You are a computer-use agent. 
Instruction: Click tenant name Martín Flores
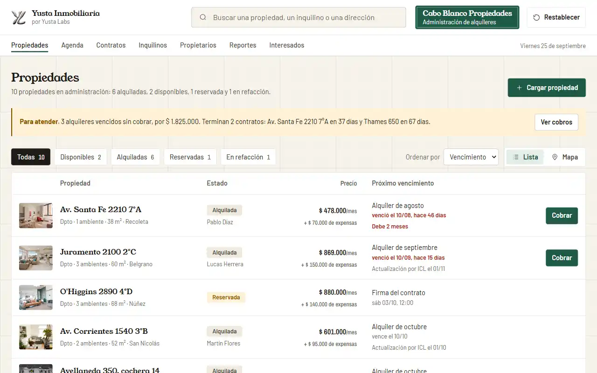pyautogui.click(x=224, y=344)
